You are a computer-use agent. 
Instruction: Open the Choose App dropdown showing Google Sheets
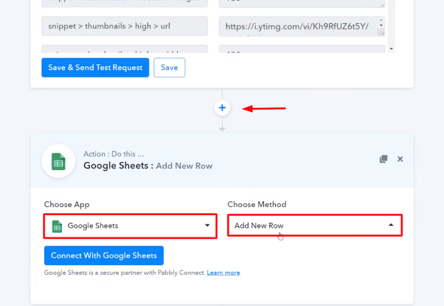point(130,226)
